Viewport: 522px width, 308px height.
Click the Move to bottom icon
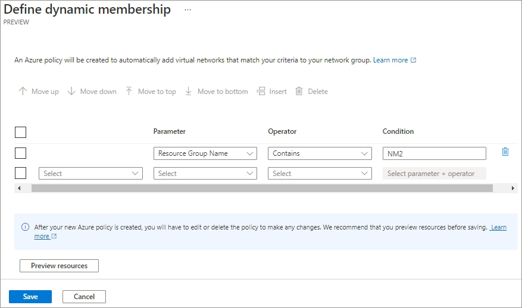(189, 92)
